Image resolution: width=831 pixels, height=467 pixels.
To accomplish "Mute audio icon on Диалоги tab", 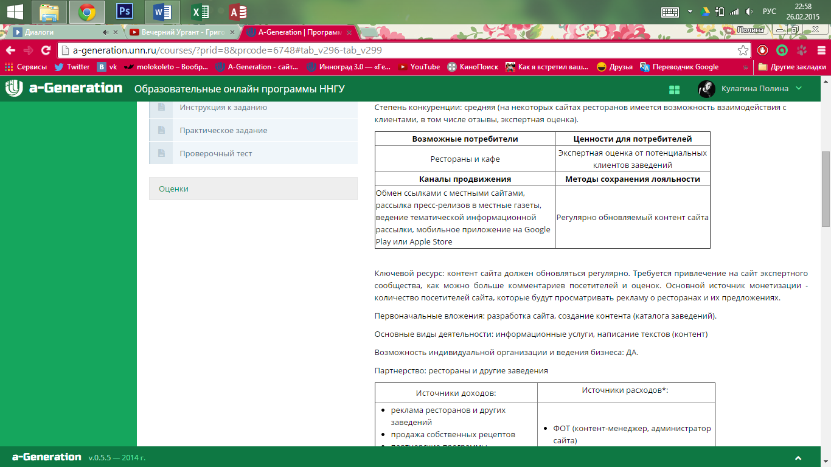I will [x=106, y=32].
